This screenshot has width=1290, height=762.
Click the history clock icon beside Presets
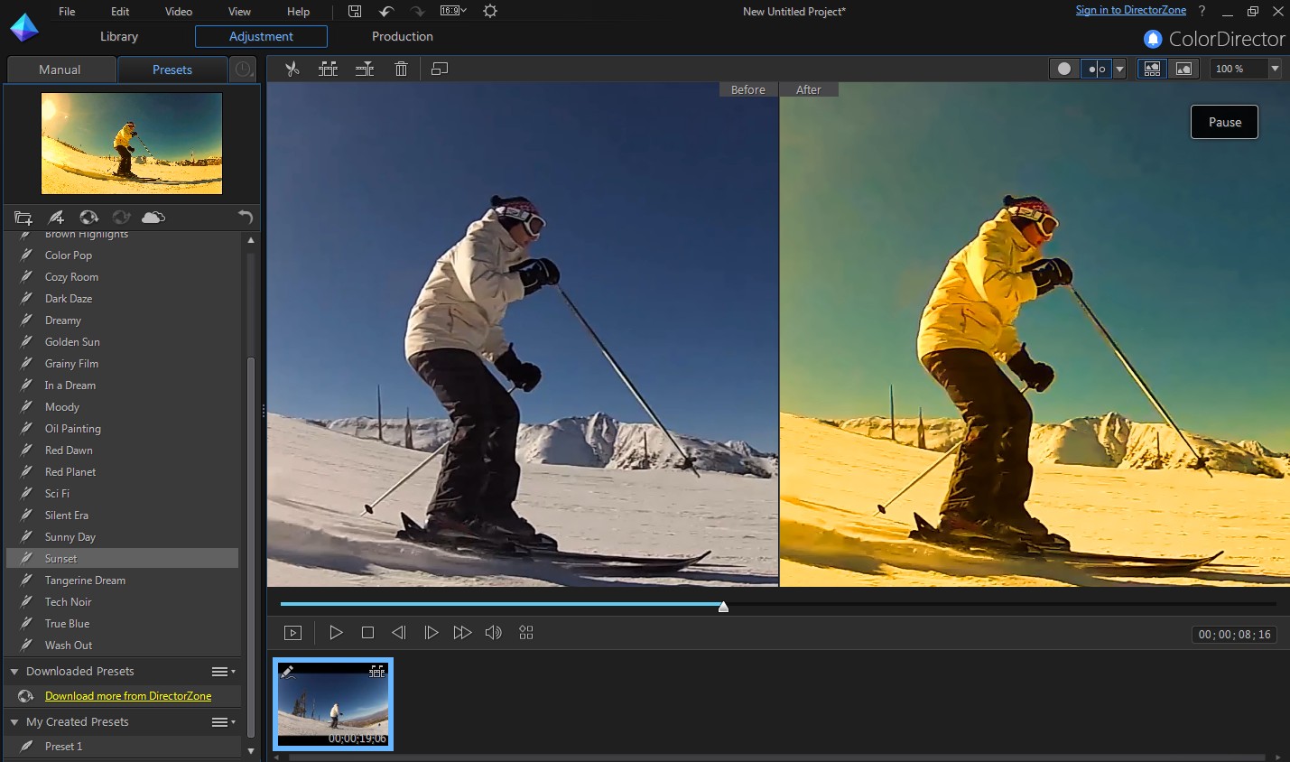(244, 70)
